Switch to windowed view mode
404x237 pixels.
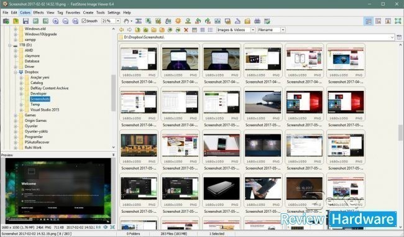(379, 21)
